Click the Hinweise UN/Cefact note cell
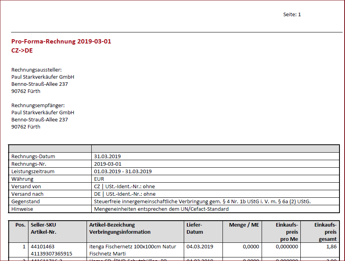 tap(161, 209)
